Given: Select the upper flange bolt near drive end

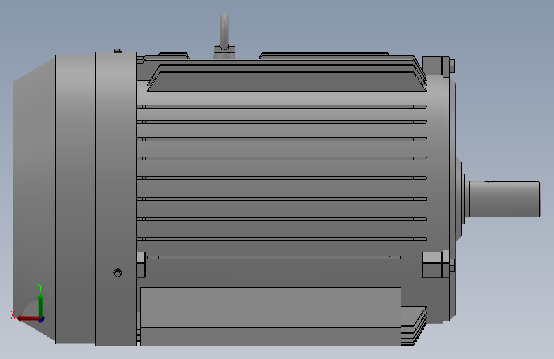Looking at the screenshot, I should (452, 66).
